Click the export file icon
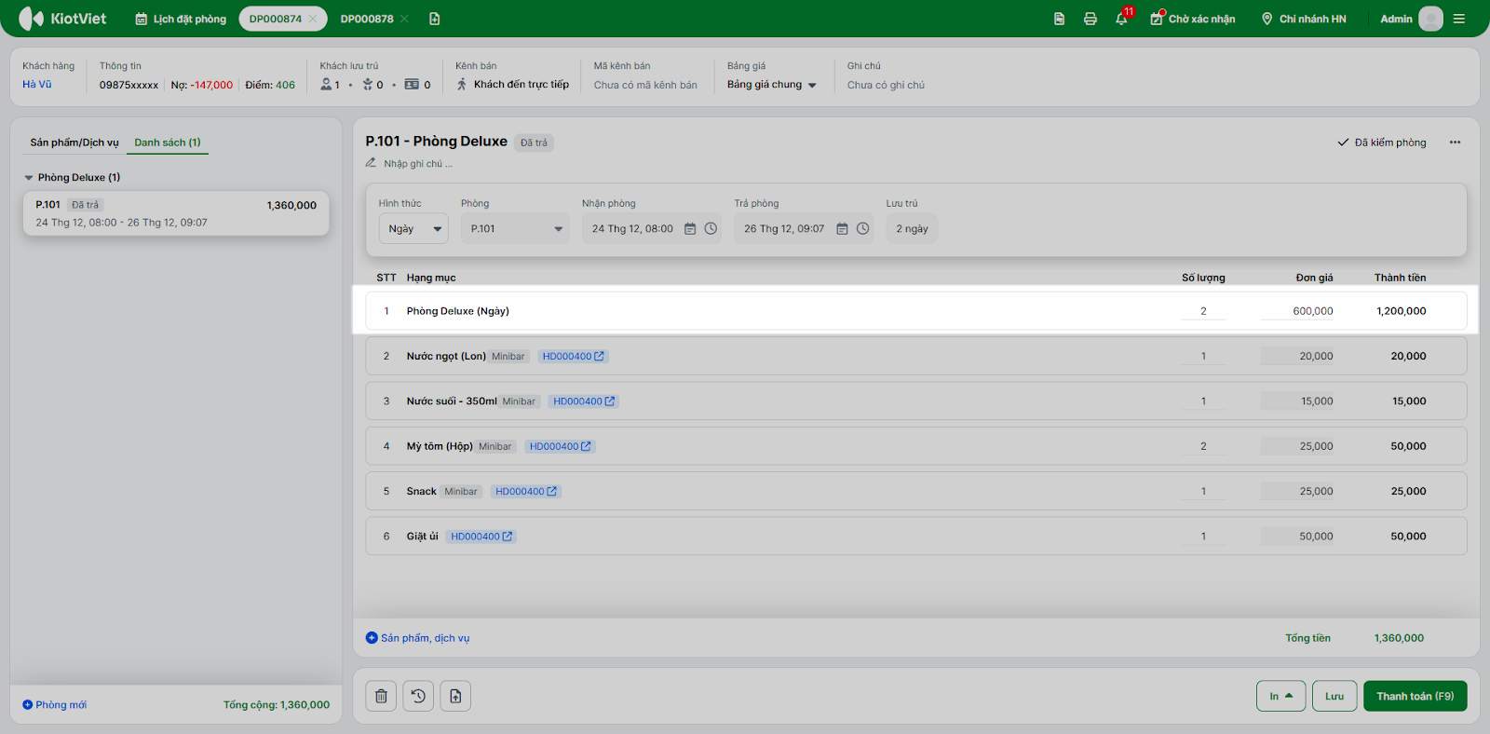 pyautogui.click(x=455, y=696)
